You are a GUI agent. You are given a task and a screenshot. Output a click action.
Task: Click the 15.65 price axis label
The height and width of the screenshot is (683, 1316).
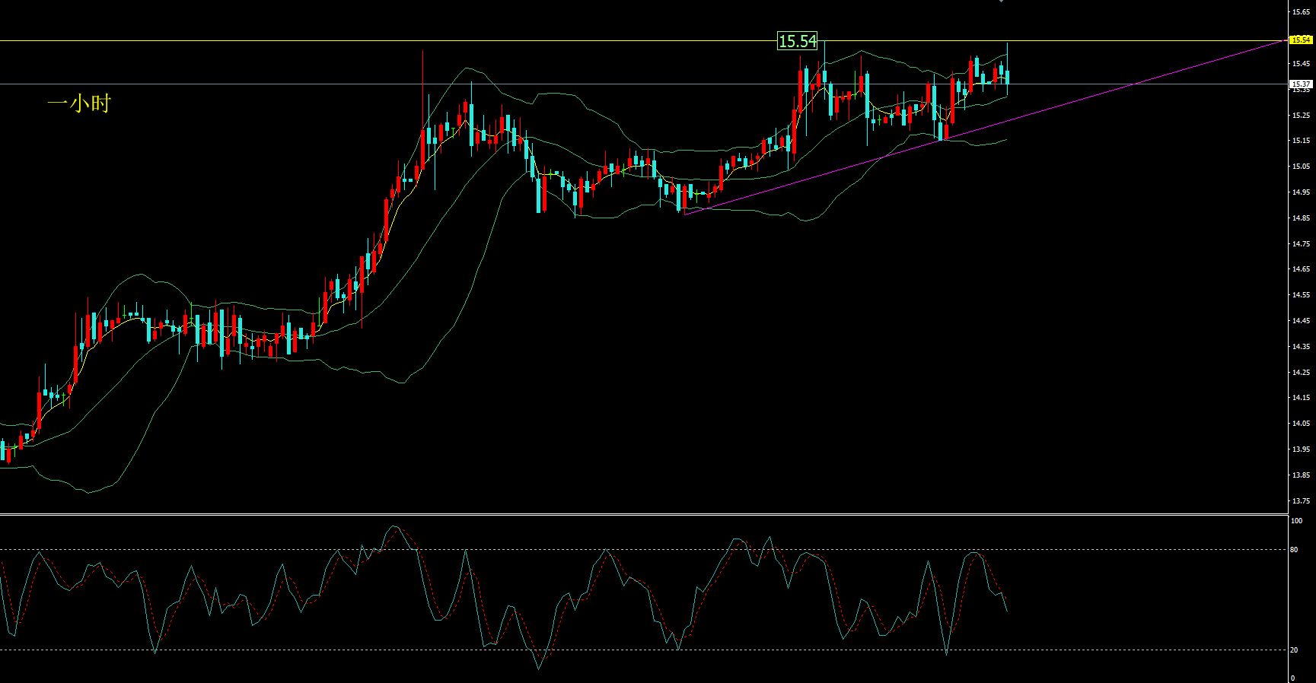point(1301,12)
